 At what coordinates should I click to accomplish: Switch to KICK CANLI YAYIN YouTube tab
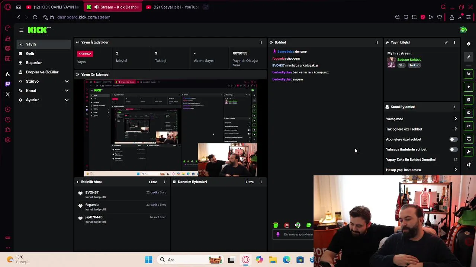[x=53, y=7]
